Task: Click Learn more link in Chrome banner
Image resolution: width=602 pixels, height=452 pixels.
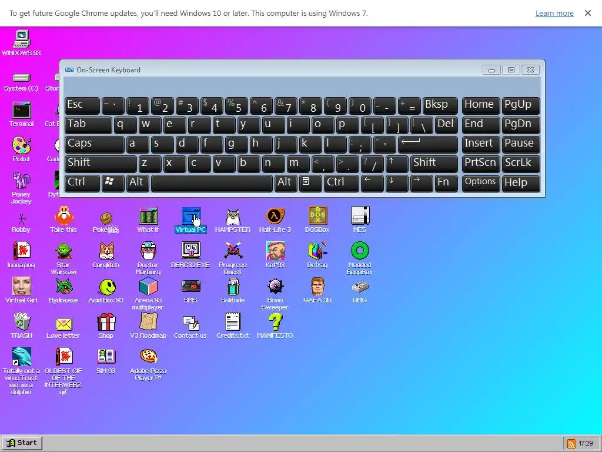Action: 554,13
